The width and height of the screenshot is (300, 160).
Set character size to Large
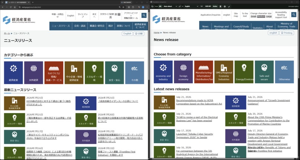coord(269,16)
